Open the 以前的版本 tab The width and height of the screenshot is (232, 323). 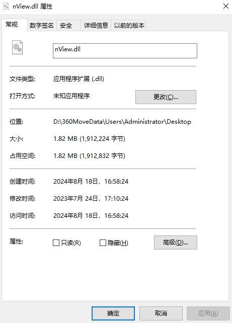click(129, 26)
